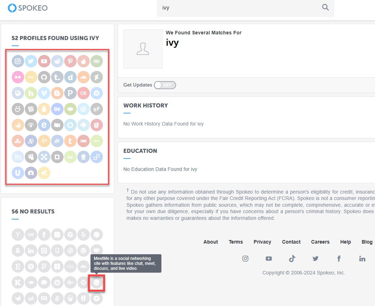The width and height of the screenshot is (375, 306).
Task: Toggle the Get Updates switch on
Action: tap(165, 85)
